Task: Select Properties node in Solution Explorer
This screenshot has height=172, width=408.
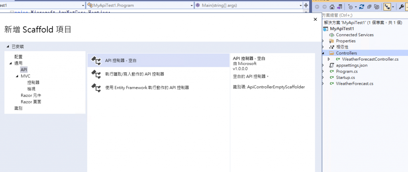Action: point(345,41)
